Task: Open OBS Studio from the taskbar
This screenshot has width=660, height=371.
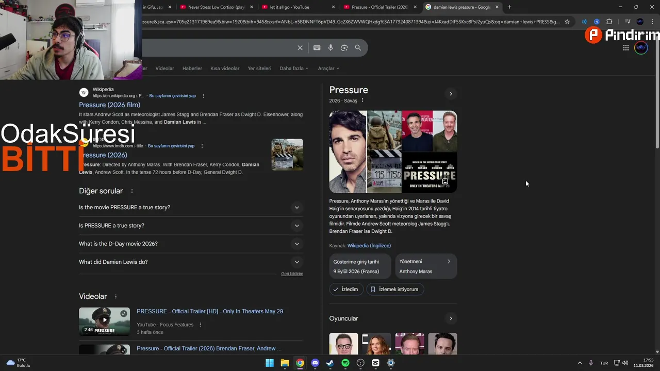Action: pos(360,363)
